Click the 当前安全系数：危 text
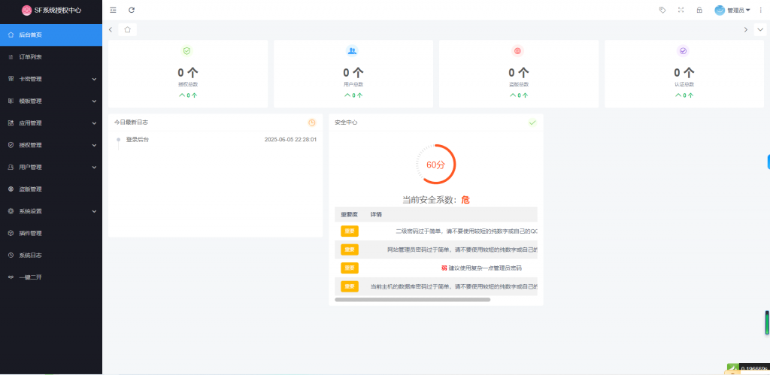The height and width of the screenshot is (375, 770). click(436, 200)
